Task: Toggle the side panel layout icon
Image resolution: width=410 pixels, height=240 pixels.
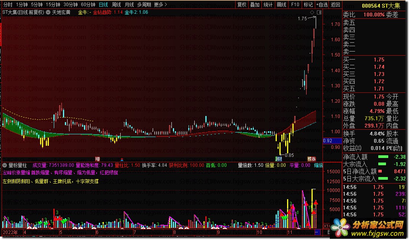Action: 319,12
